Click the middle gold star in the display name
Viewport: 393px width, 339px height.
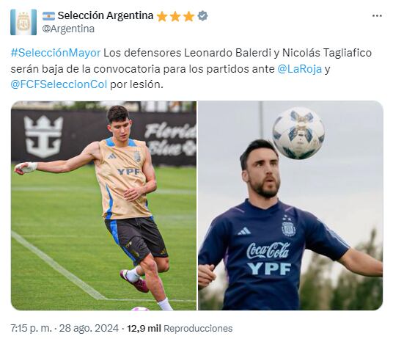175,16
